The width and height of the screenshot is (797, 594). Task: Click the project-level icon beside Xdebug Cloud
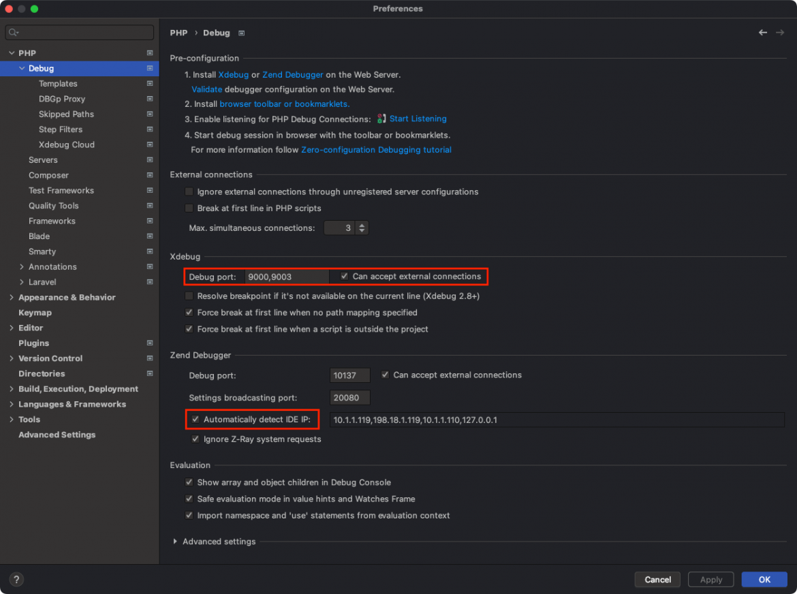point(150,144)
